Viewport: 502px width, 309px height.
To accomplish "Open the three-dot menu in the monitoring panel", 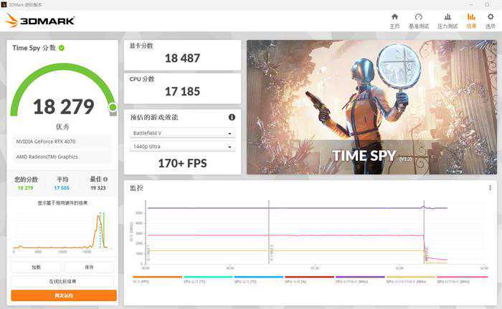I will pos(490,187).
